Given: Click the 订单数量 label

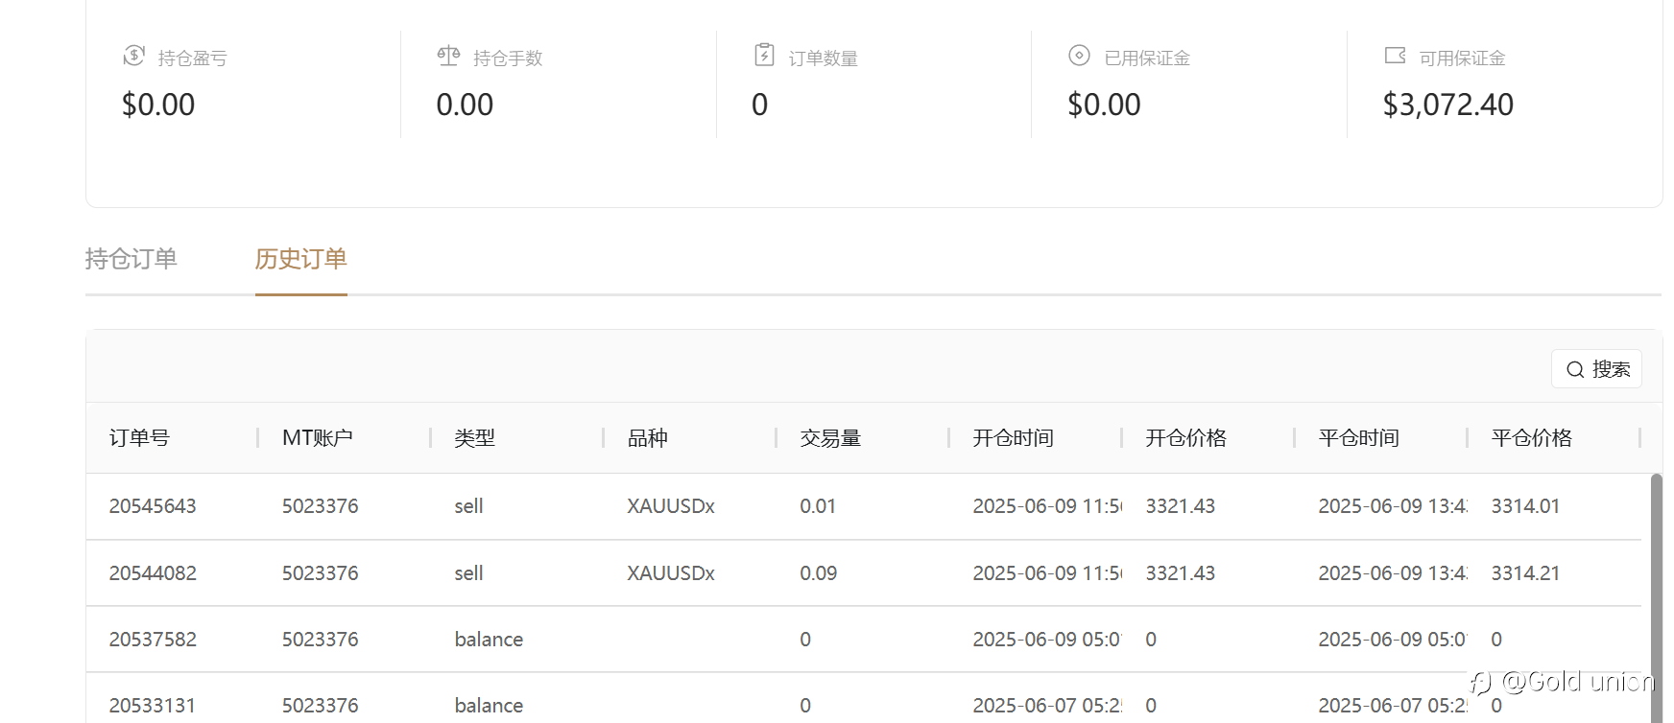Looking at the screenshot, I should [824, 58].
